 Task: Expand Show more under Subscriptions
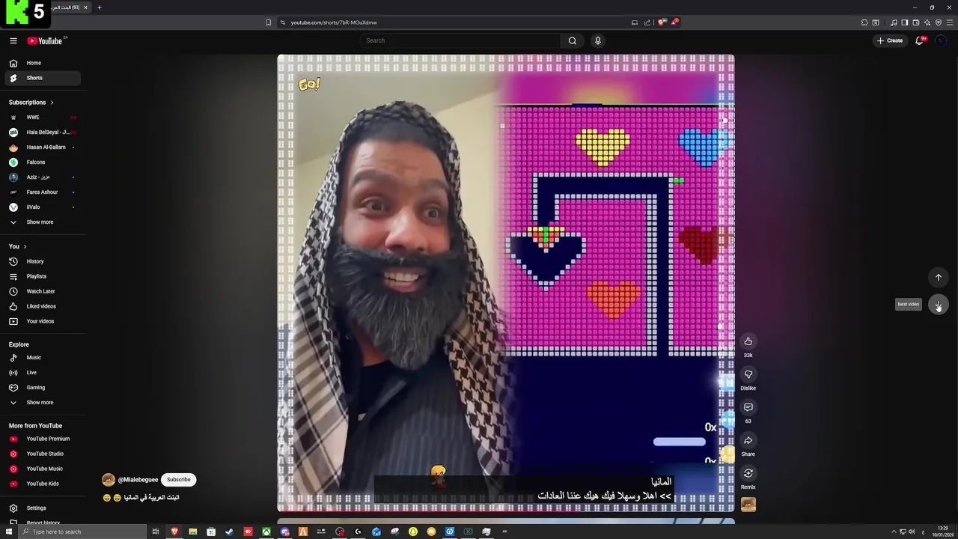click(43, 222)
